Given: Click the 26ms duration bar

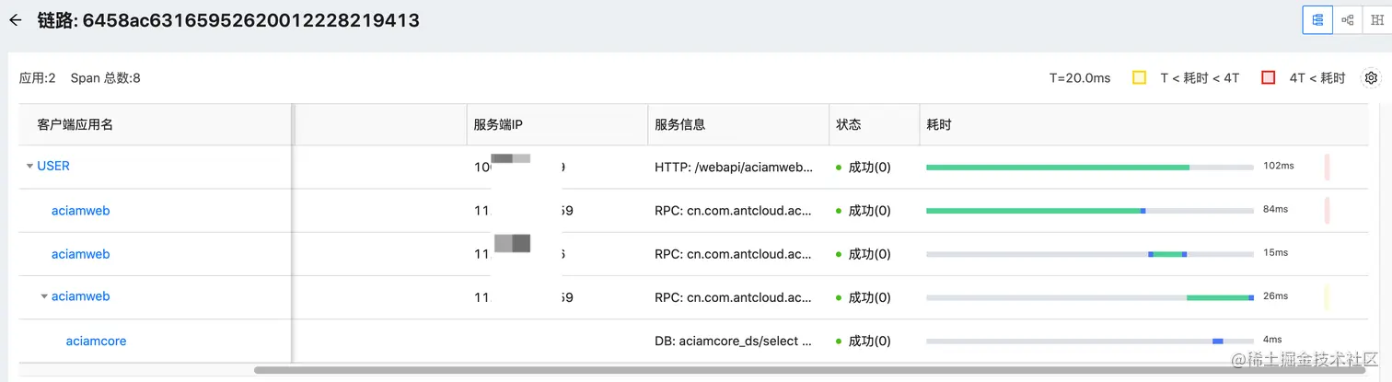Looking at the screenshot, I should pyautogui.click(x=1090, y=297).
